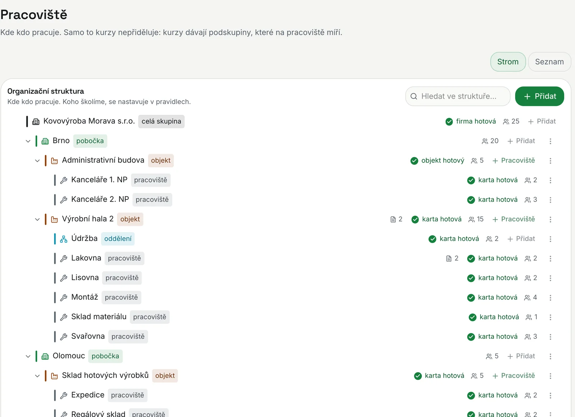Screen dimensions: 575x417
Task: Focus the Hledat ve struktuře search field
Action: 458,96
